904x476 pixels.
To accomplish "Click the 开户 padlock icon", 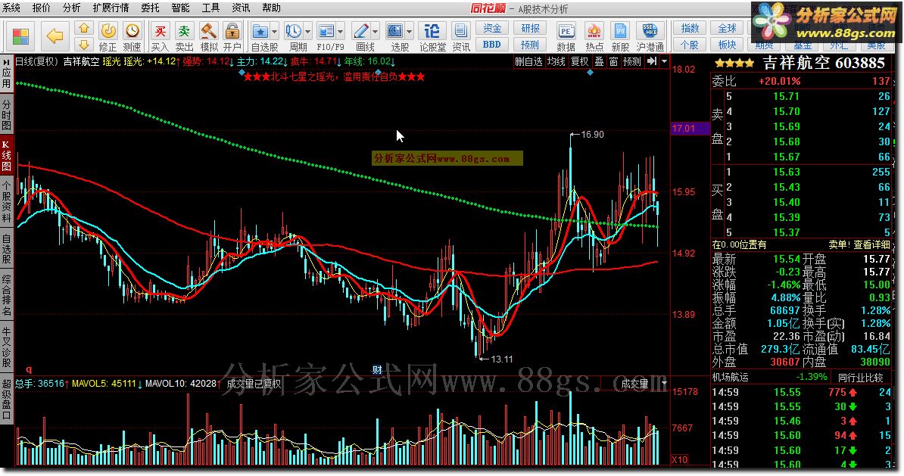I will point(232,30).
